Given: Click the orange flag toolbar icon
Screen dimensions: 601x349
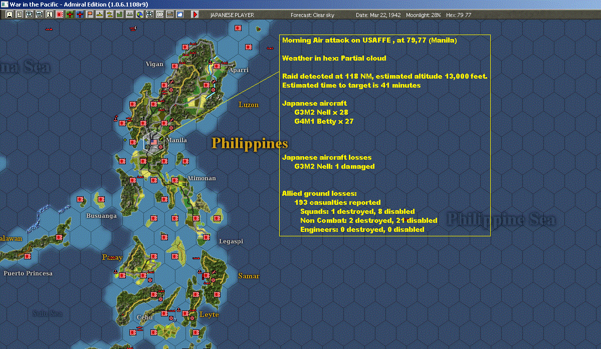Looking at the screenshot, I should [x=90, y=15].
